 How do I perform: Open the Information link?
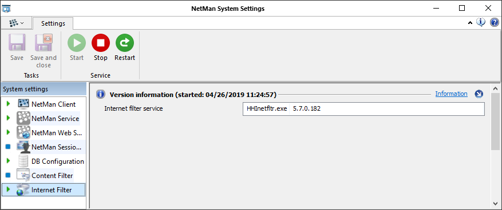tap(451, 94)
